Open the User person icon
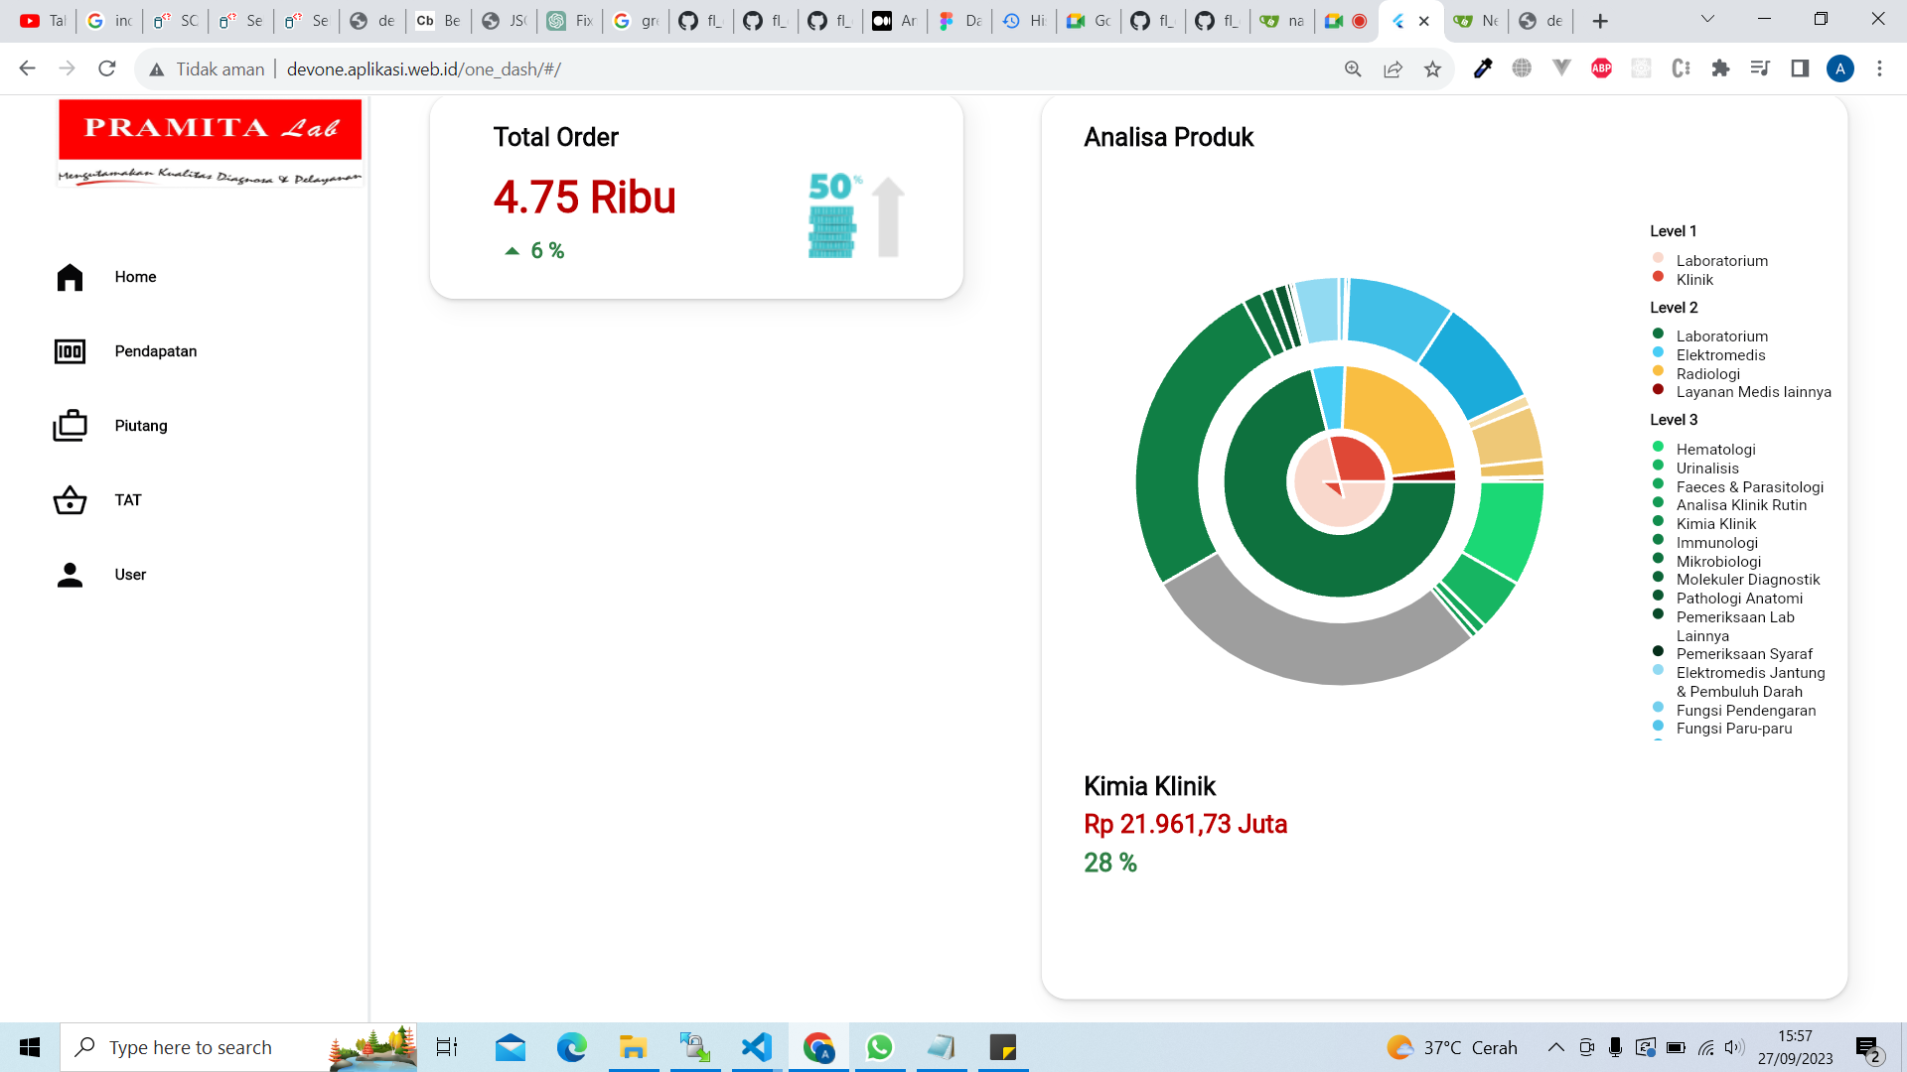 (70, 575)
